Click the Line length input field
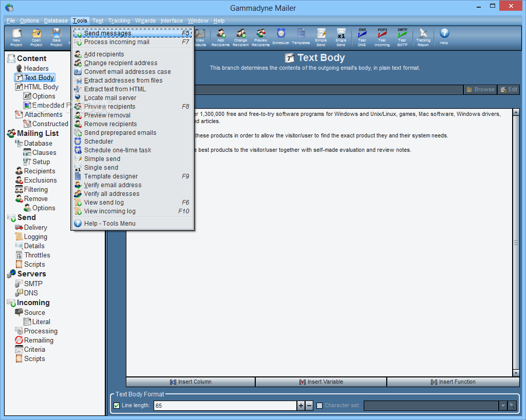This screenshot has height=420, width=526. (225, 406)
